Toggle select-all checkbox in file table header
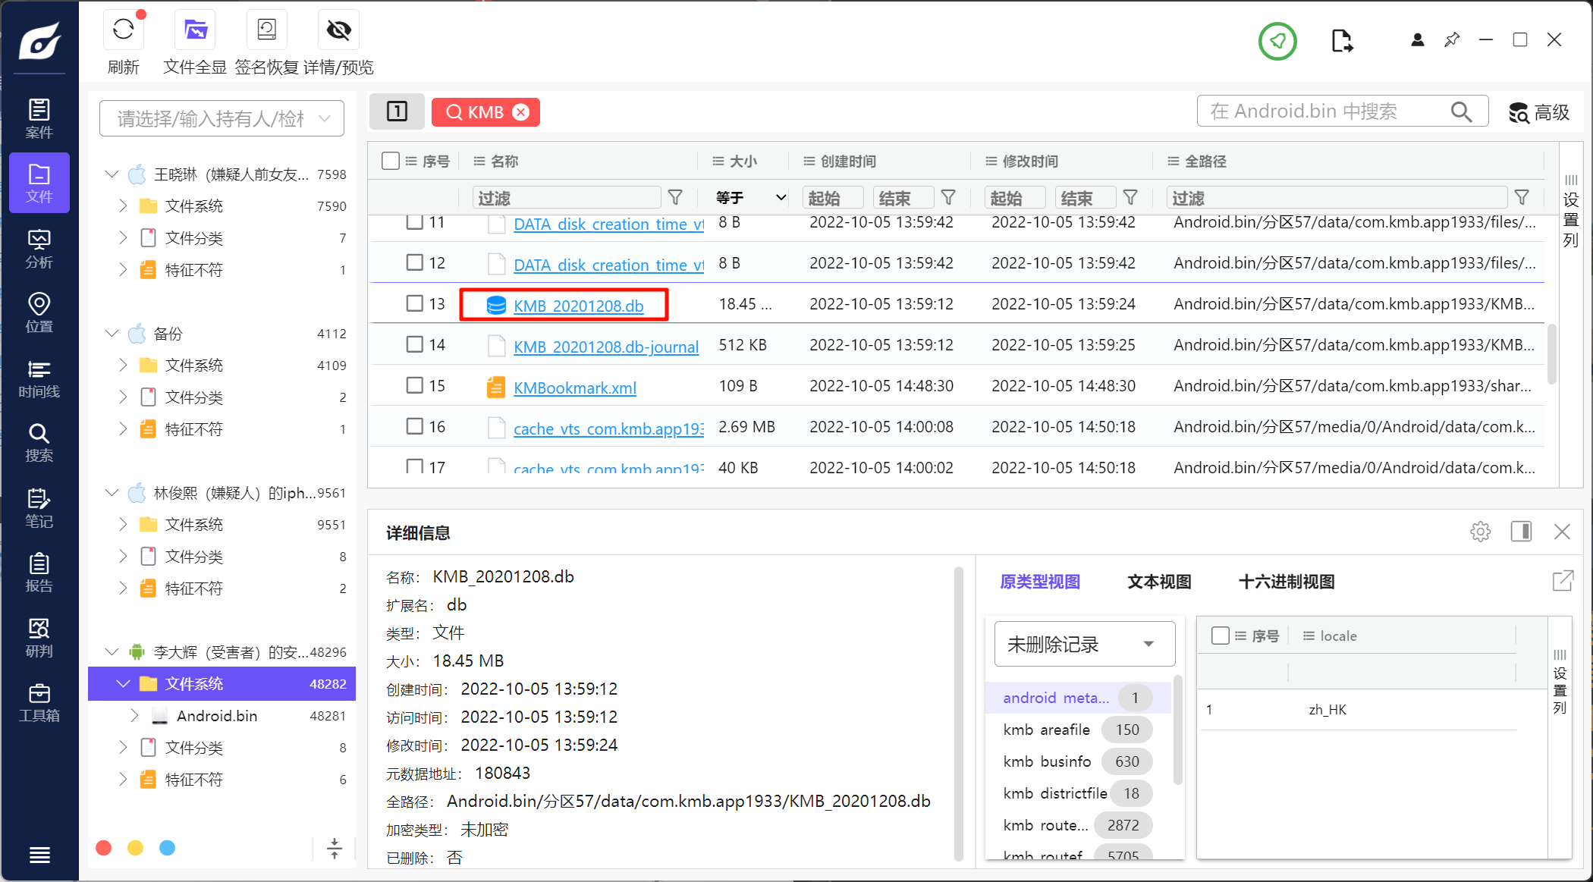The width and height of the screenshot is (1593, 882). pyautogui.click(x=391, y=161)
